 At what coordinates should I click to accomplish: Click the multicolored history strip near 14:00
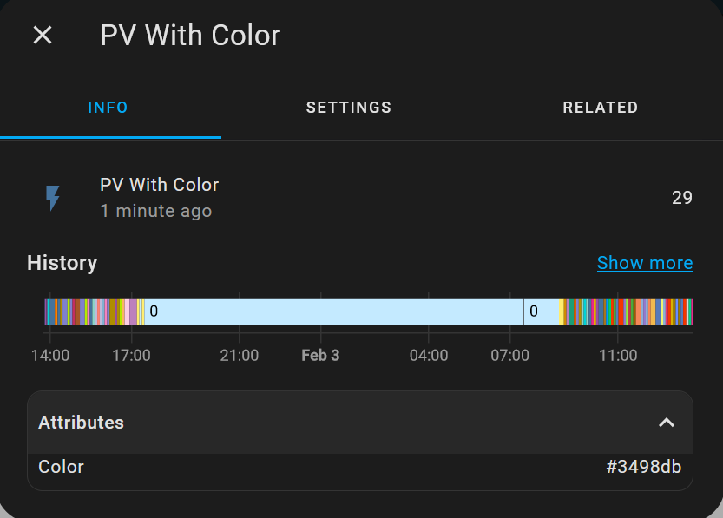(x=61, y=311)
